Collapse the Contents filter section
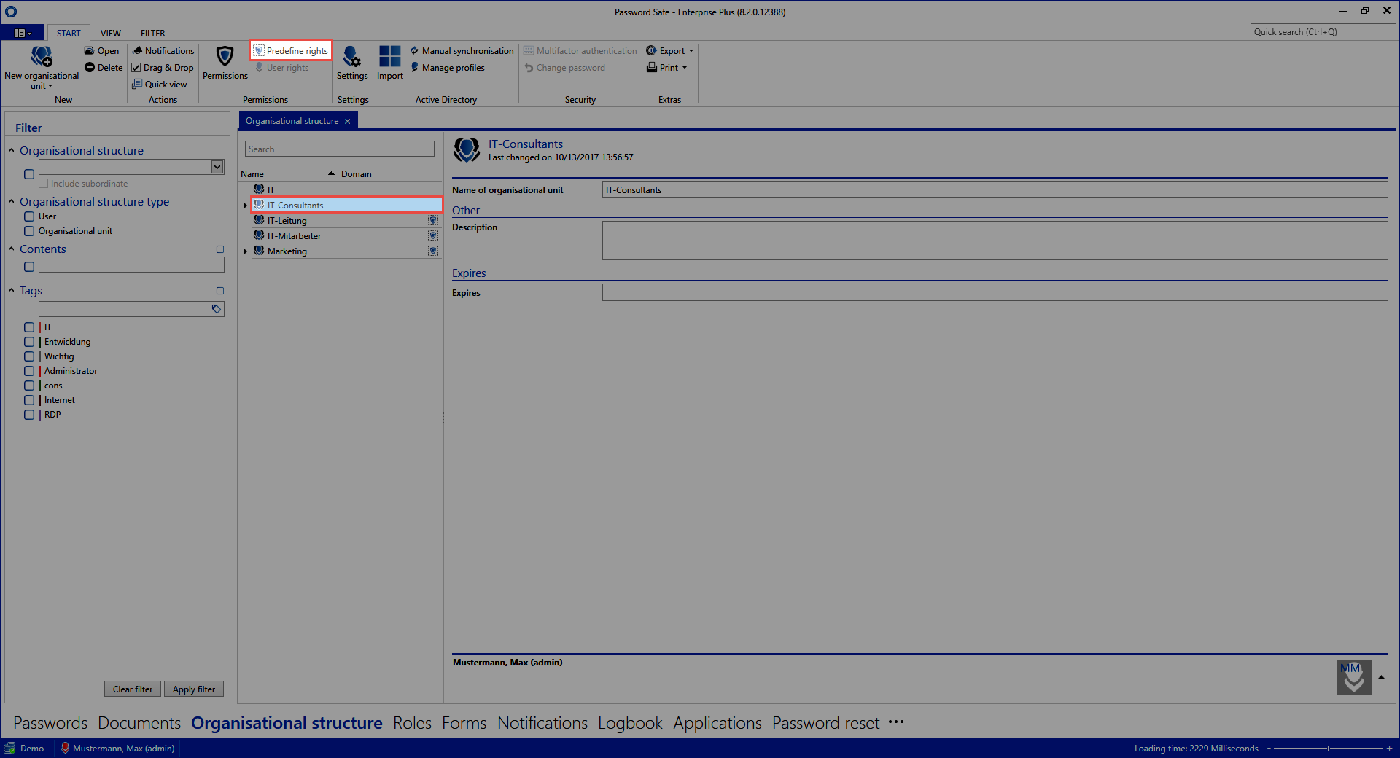Screen dimensions: 1400x758 [x=12, y=249]
